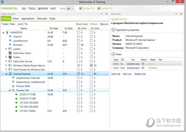The width and height of the screenshot is (186, 132).
Task: Click the Options link
Action: (104, 24)
